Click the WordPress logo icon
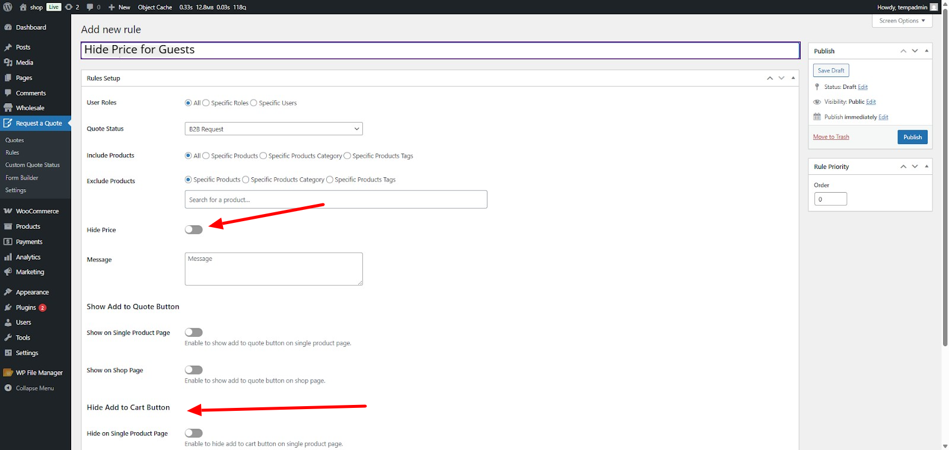Viewport: 949px width, 450px height. coord(8,7)
